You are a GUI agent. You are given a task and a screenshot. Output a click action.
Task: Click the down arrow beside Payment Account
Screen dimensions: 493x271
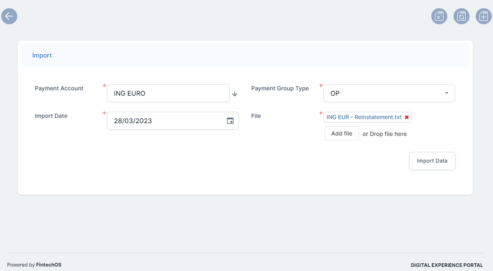[x=235, y=94]
